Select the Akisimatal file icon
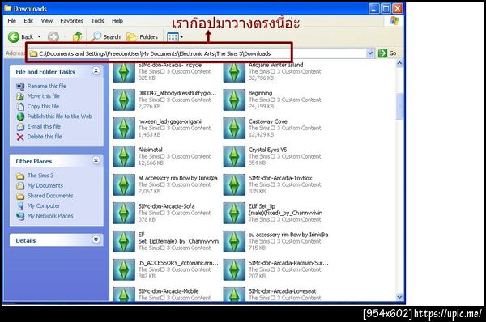 click(124, 156)
